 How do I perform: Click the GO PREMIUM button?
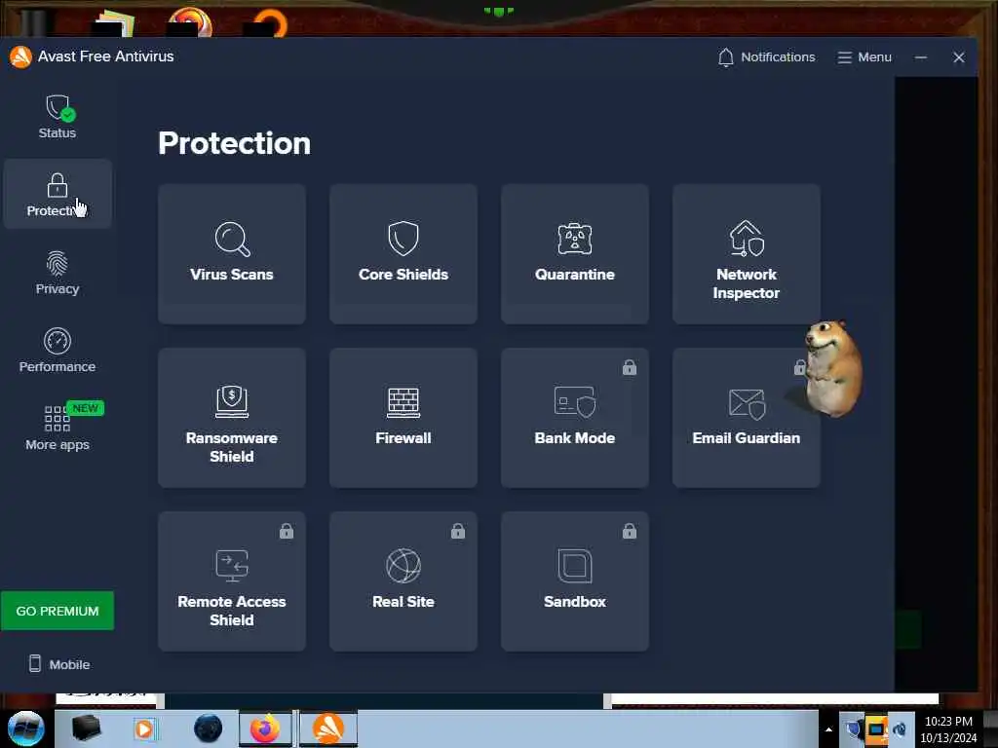58,611
